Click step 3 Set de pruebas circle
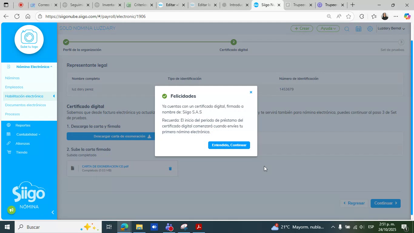414x233 pixels. click(x=401, y=42)
